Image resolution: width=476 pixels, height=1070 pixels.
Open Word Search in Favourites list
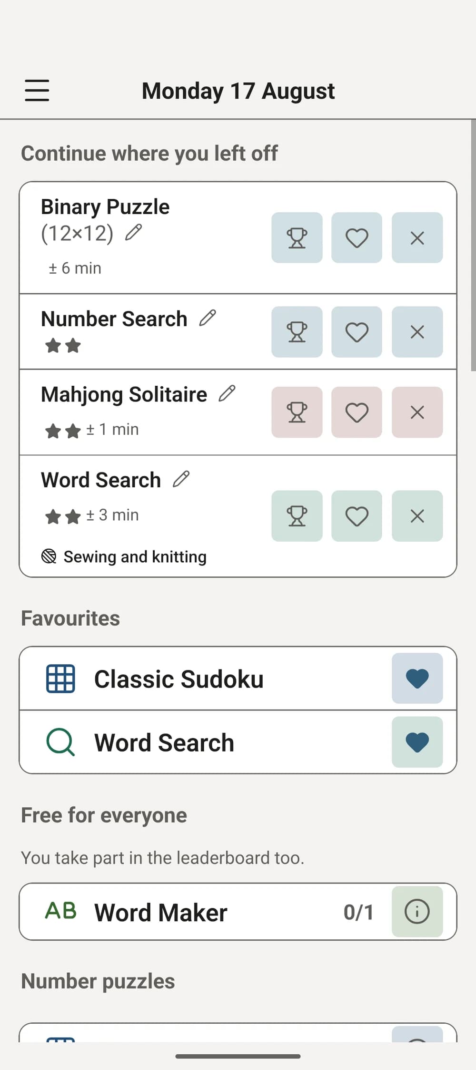[x=205, y=742]
